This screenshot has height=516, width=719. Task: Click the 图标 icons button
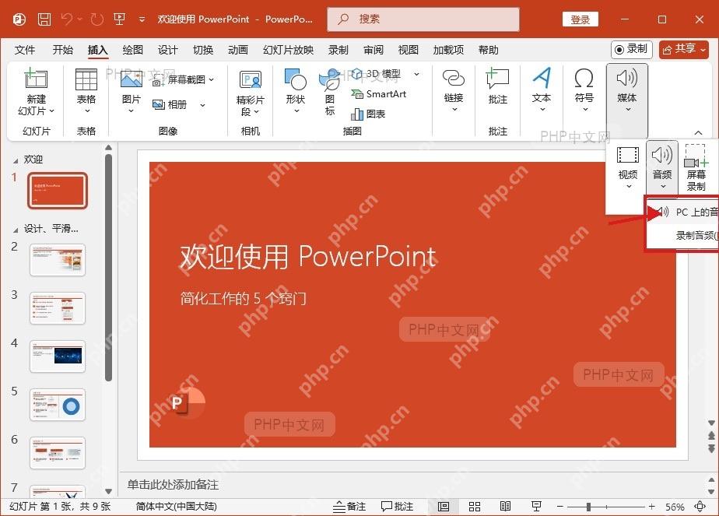[x=330, y=92]
